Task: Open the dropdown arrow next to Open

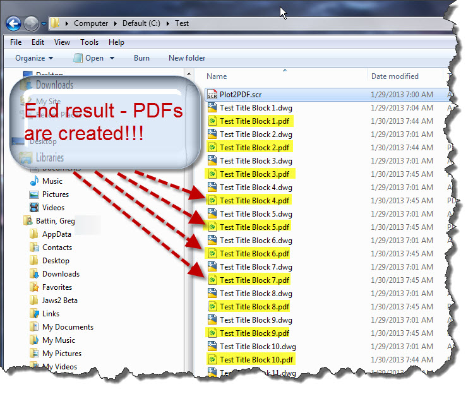Action: tap(112, 58)
